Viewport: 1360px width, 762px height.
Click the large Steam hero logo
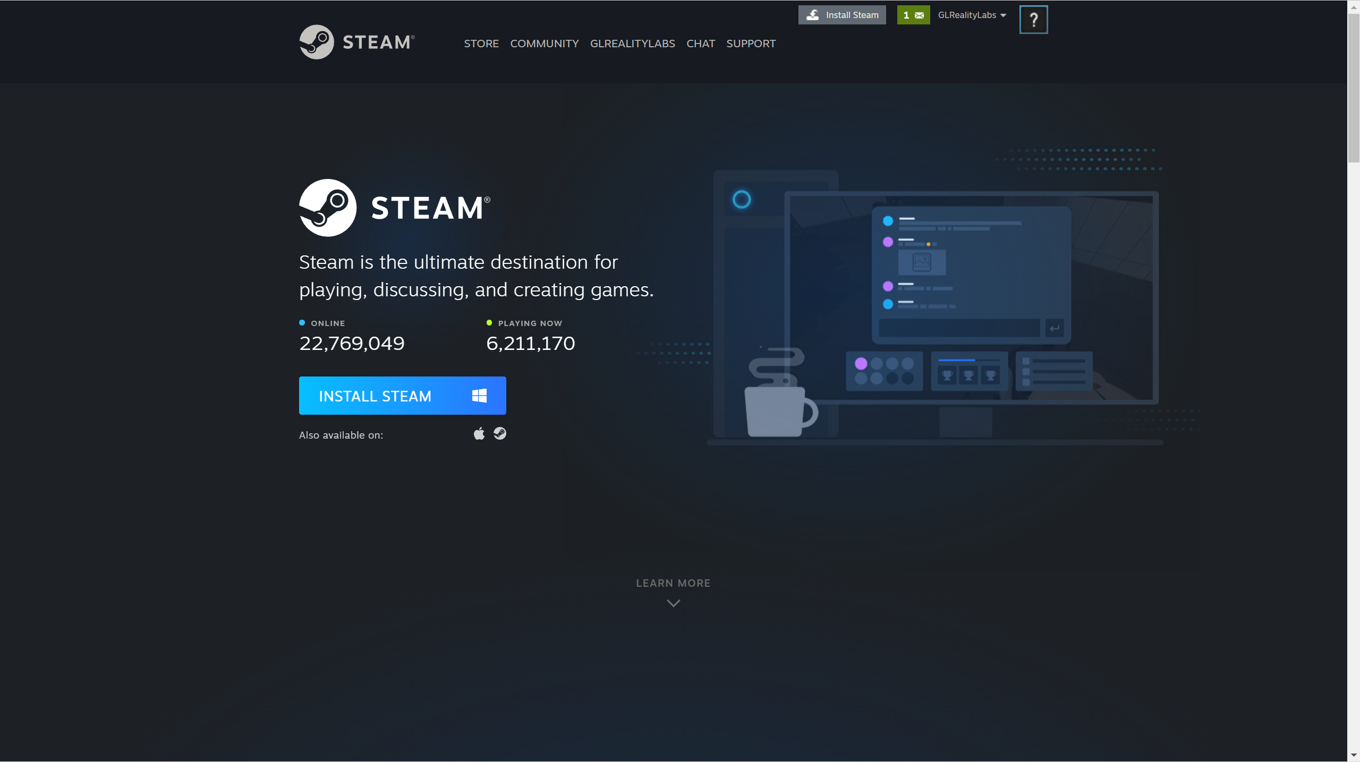click(x=395, y=207)
